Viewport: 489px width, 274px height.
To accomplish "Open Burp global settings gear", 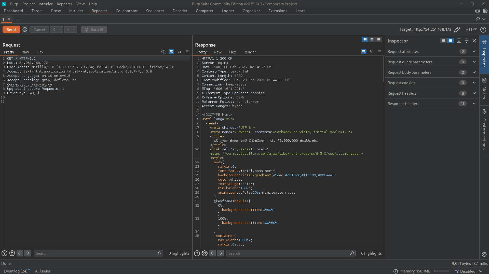I will pyautogui.click(x=485, y=11).
